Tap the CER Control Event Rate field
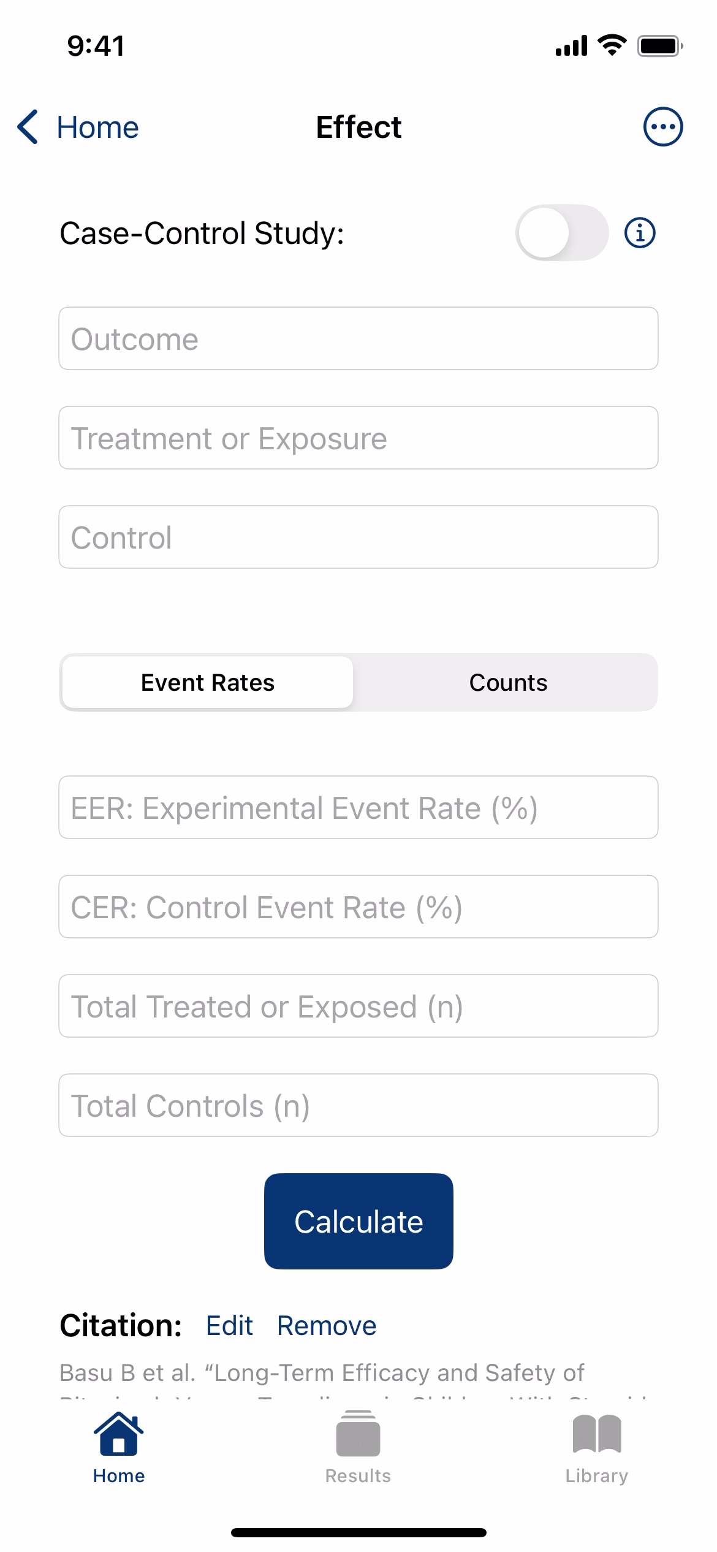The width and height of the screenshot is (717, 1552). (x=358, y=907)
